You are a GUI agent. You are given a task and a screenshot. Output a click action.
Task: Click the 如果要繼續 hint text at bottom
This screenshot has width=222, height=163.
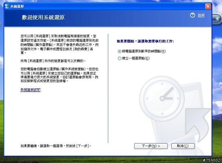coord(55,146)
